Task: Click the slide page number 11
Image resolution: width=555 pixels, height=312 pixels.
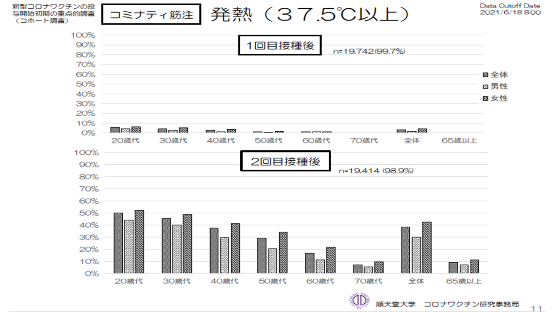Action: 536,308
